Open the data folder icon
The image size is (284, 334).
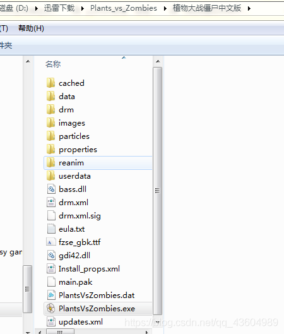point(50,96)
